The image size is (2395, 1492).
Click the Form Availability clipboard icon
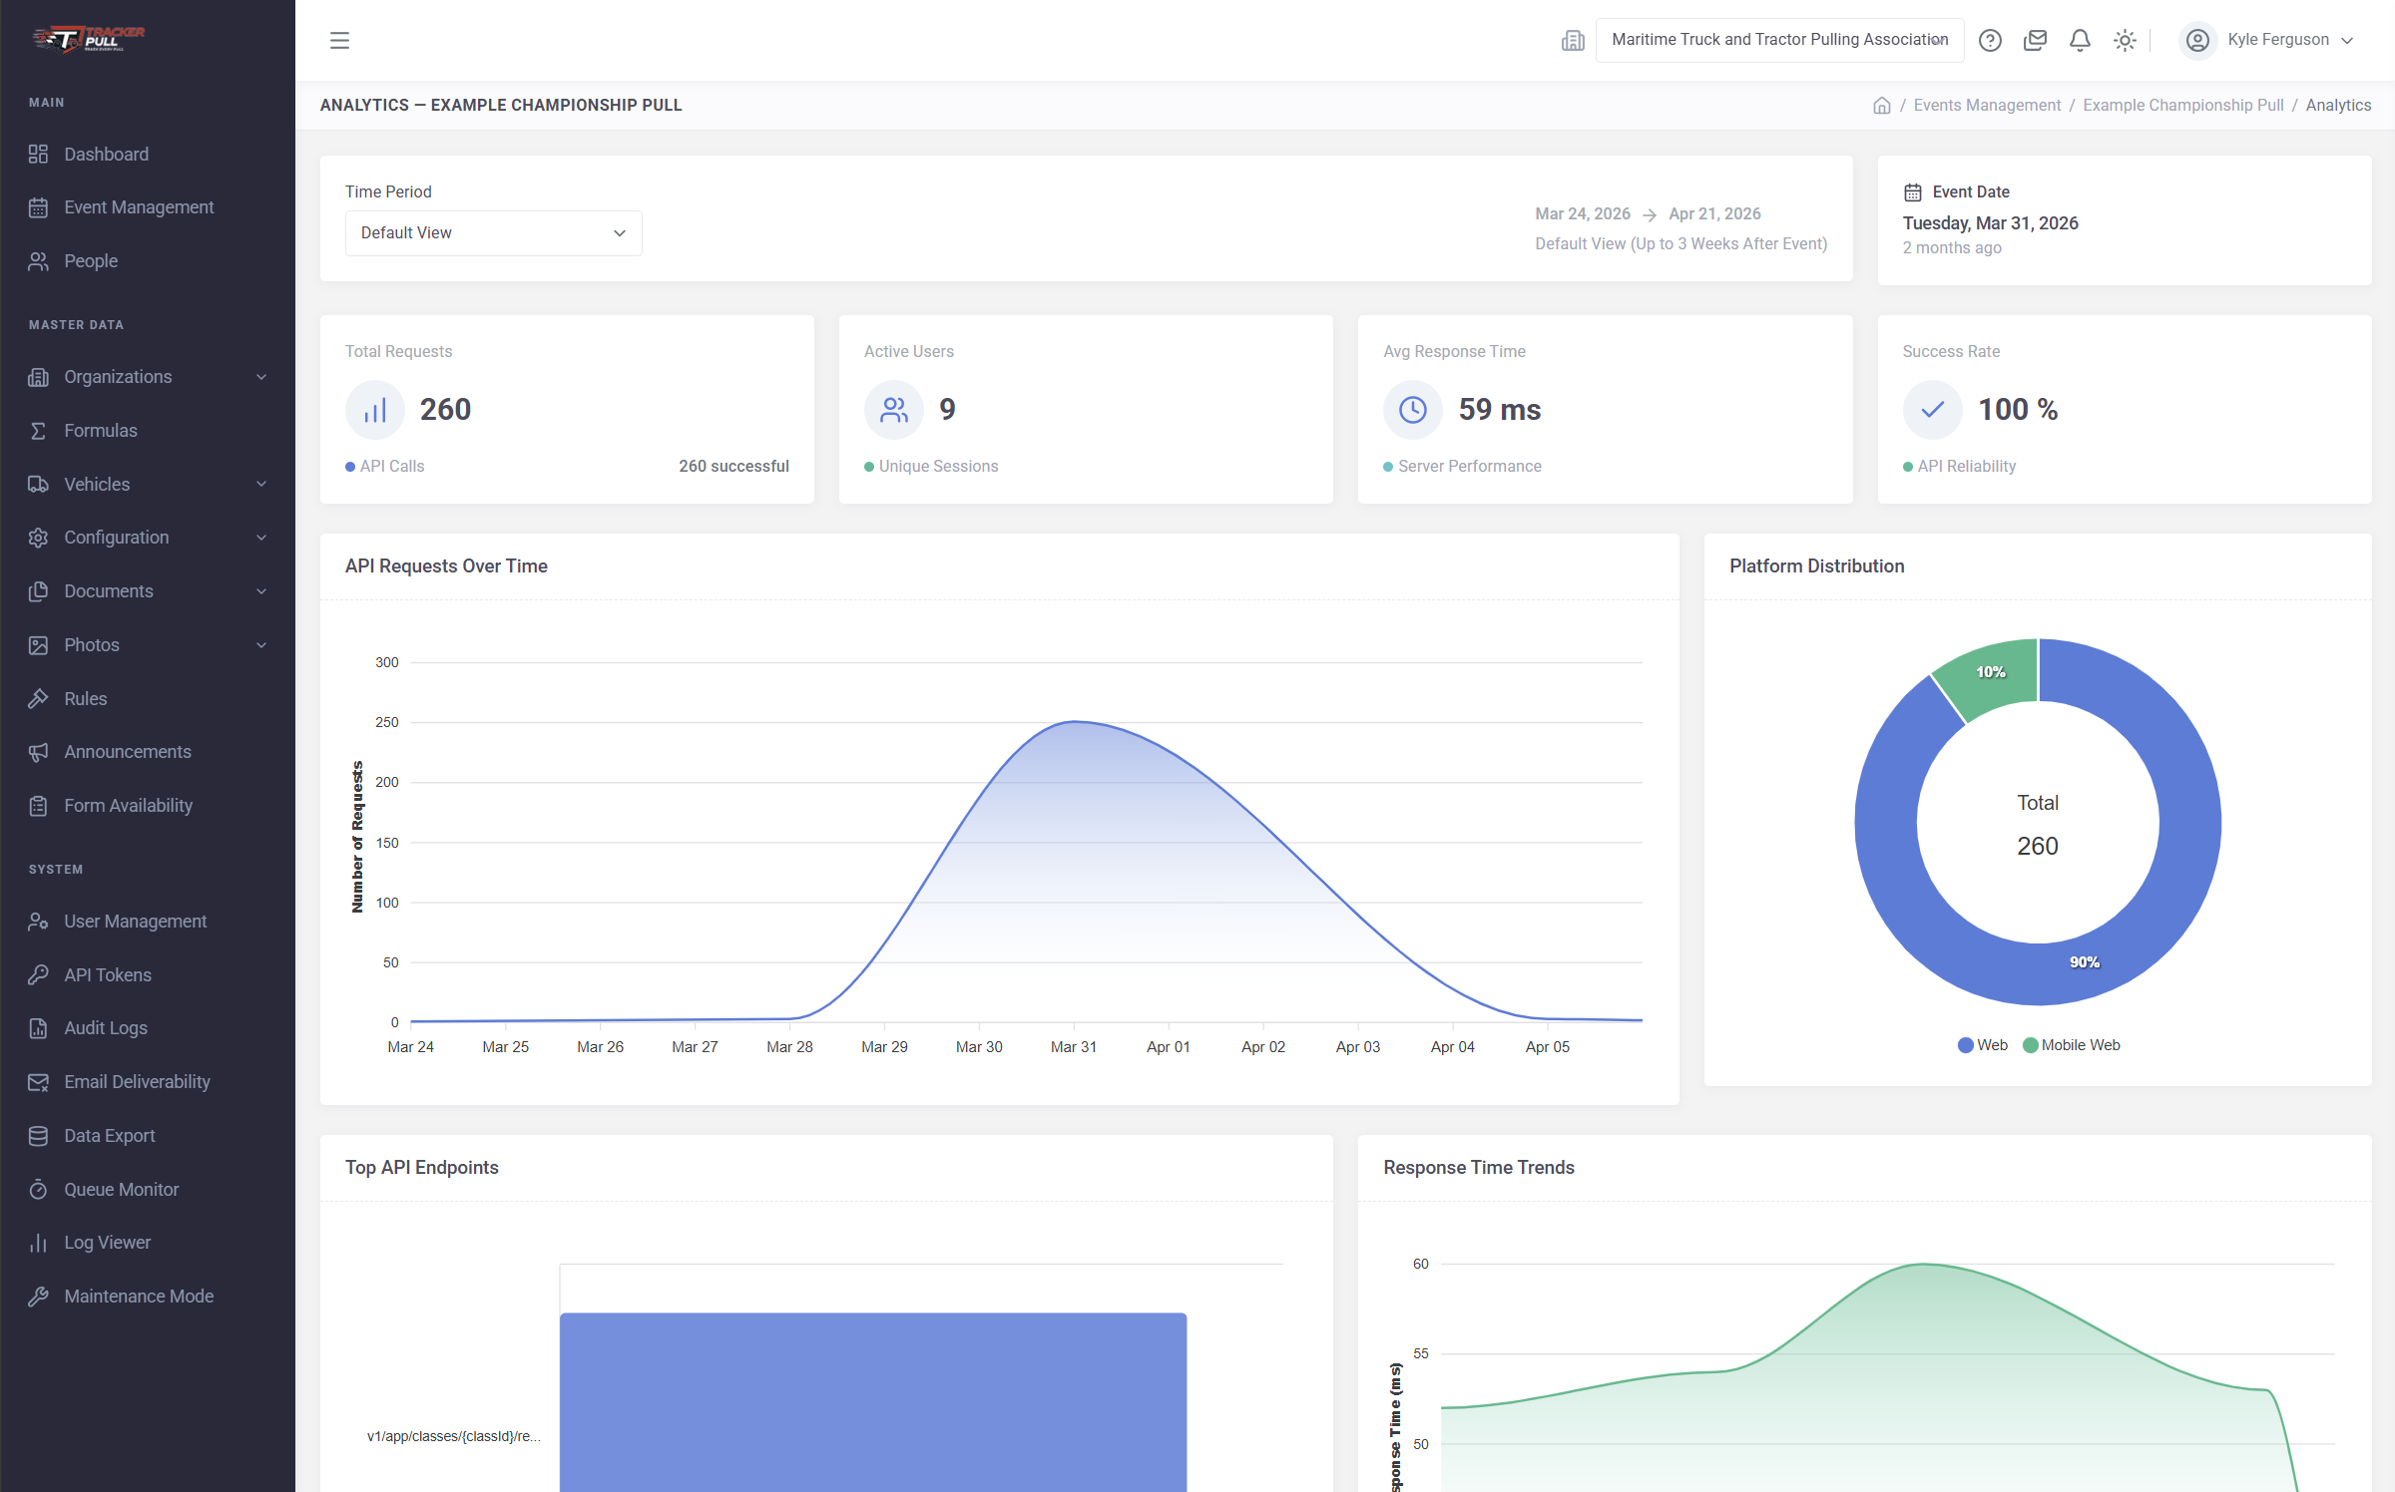tap(38, 806)
